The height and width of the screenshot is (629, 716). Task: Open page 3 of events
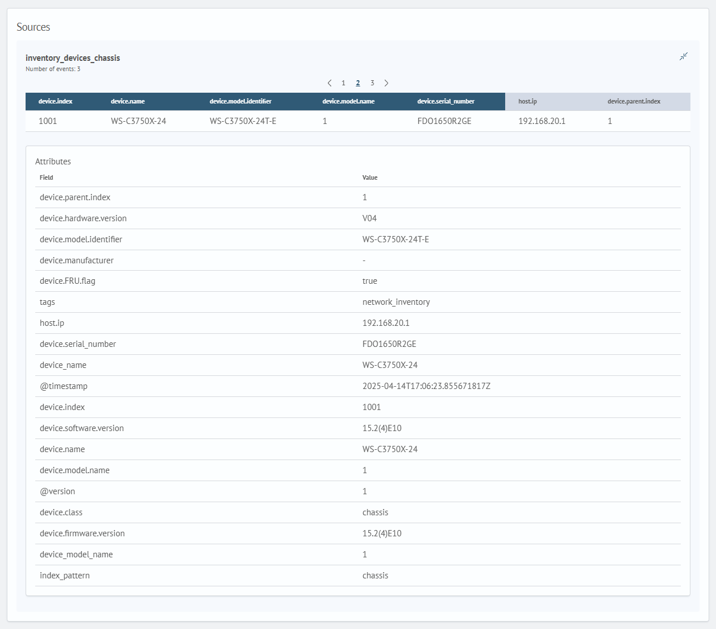(x=372, y=83)
